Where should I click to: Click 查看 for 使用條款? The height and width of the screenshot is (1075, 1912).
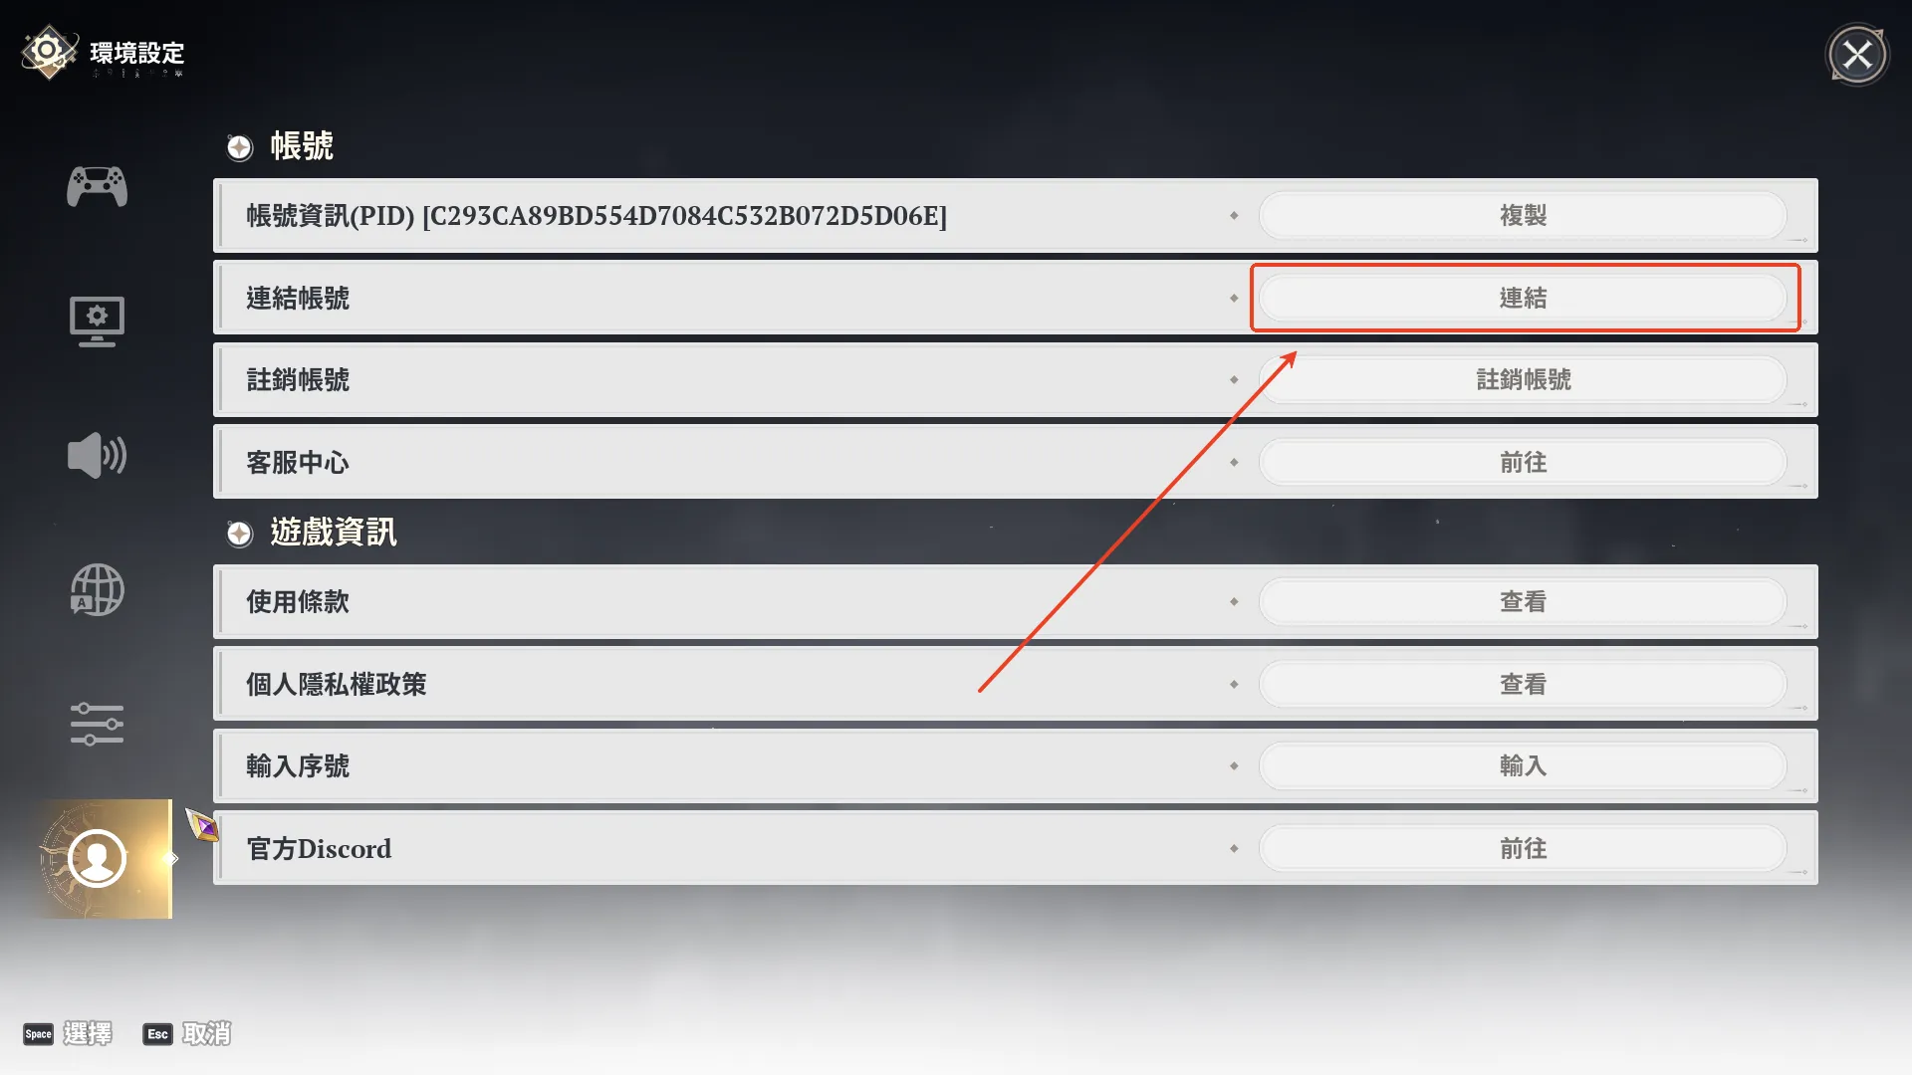(1523, 601)
